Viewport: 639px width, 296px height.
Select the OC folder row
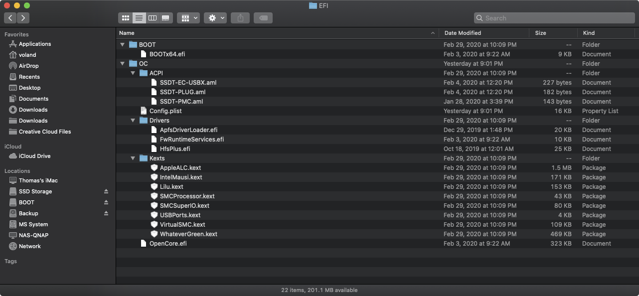pyautogui.click(x=377, y=64)
